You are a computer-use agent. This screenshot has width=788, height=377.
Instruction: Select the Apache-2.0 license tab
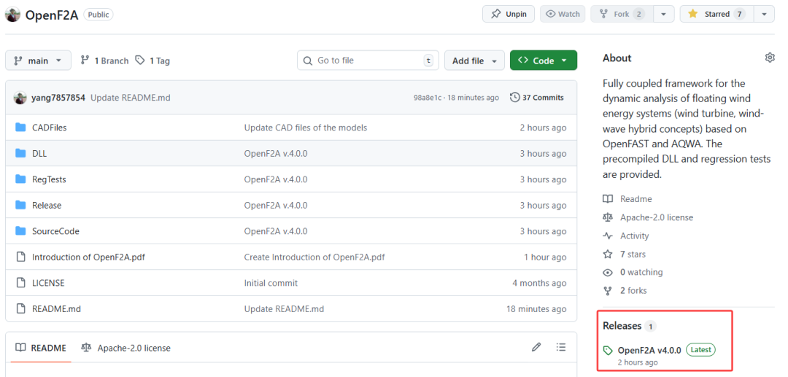coord(126,347)
